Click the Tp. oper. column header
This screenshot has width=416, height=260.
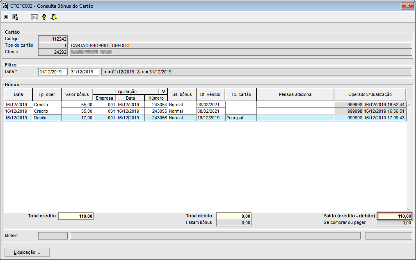[47, 94]
